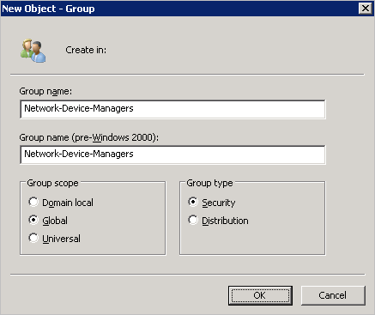Click empty space right of Universal option

(123, 239)
